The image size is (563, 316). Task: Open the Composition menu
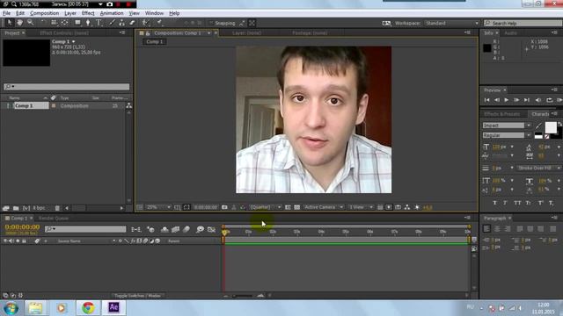44,13
